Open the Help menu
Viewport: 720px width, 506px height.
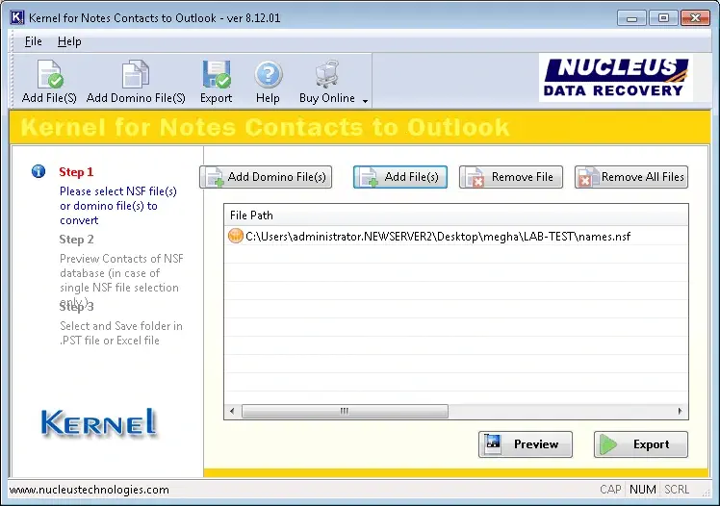69,41
